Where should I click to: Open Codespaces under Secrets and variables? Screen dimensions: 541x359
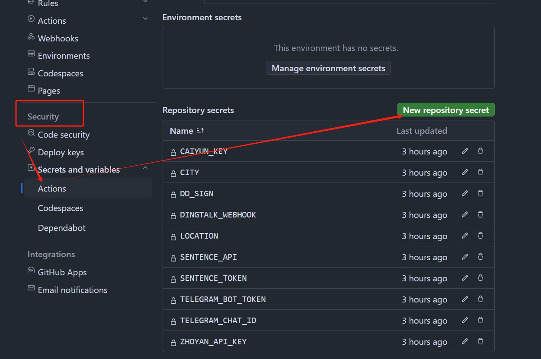(61, 208)
